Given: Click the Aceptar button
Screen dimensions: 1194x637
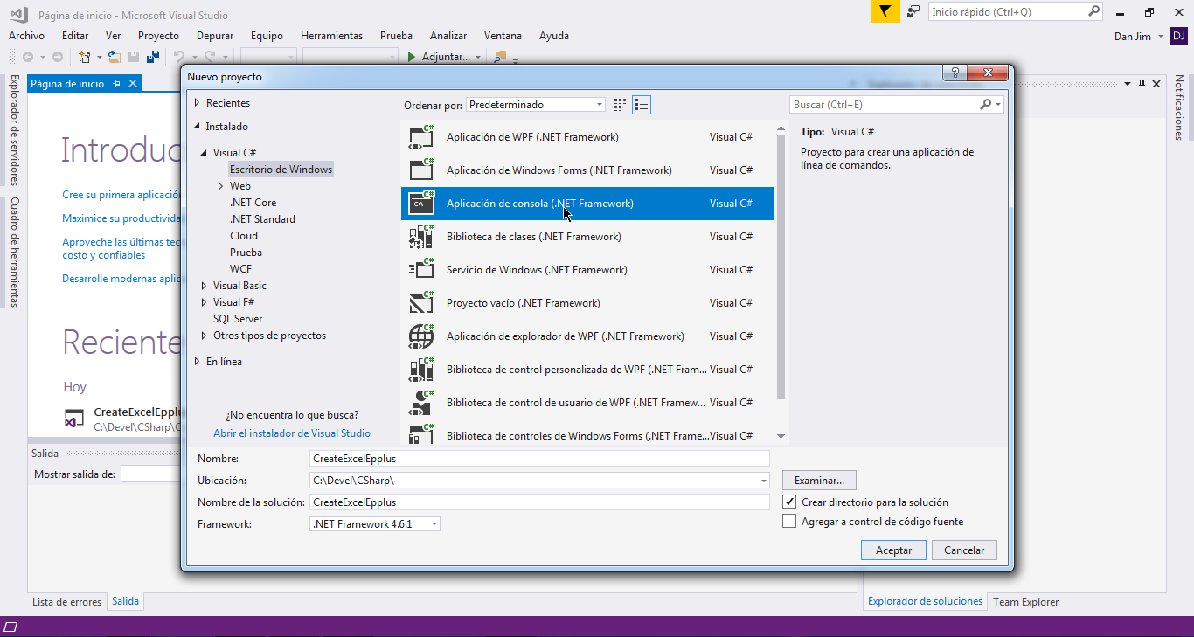Looking at the screenshot, I should coord(894,550).
